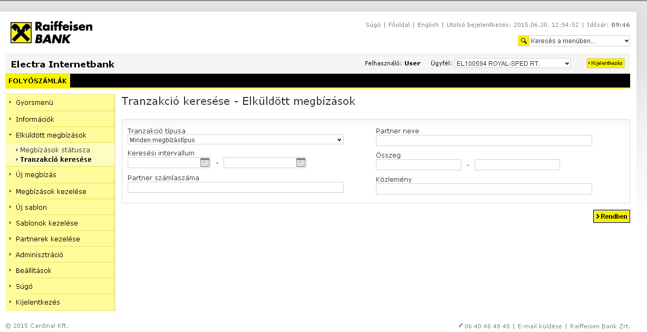The width and height of the screenshot is (647, 332).
Task: Expand Információk sidebar section
Action: tap(60, 119)
